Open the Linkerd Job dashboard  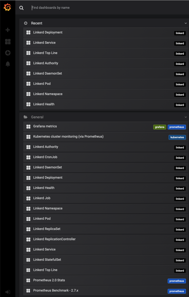106,198
